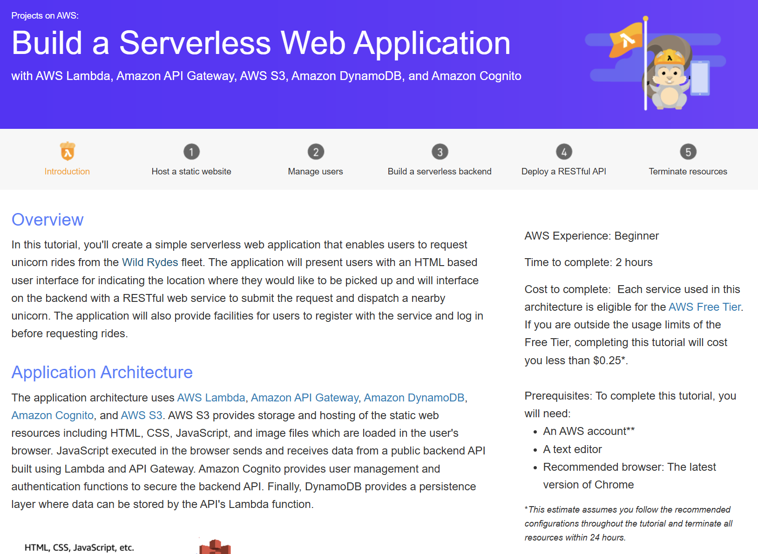Open the AWS S3 link
The image size is (758, 554).
142,415
